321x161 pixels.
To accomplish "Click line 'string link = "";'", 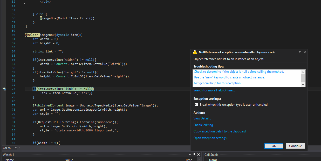I will (48, 51).
